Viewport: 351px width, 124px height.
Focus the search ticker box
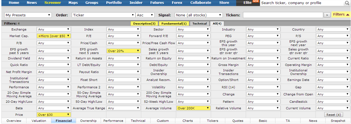pyautogui.click(x=301, y=3)
